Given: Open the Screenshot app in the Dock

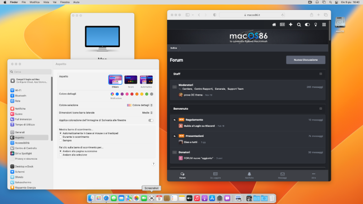Looking at the screenshot, I should coord(152,198).
